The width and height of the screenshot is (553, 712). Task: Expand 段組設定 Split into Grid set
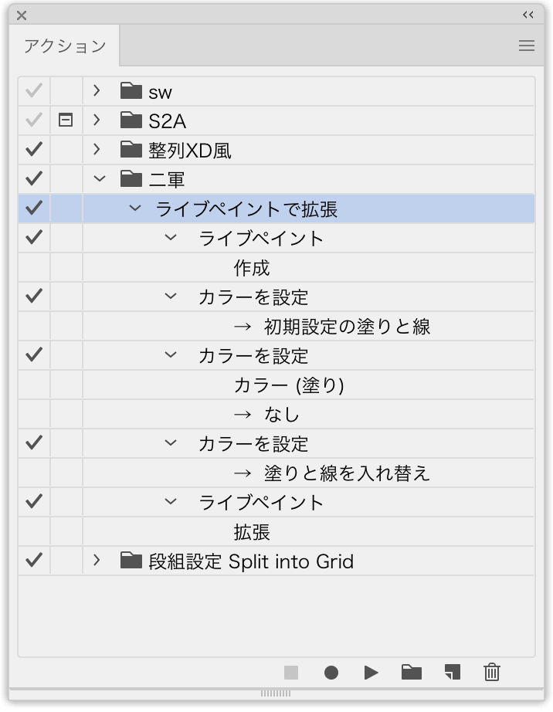pos(97,560)
